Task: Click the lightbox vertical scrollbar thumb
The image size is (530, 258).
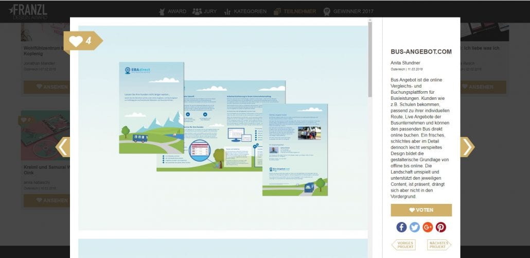Action: coord(370,59)
